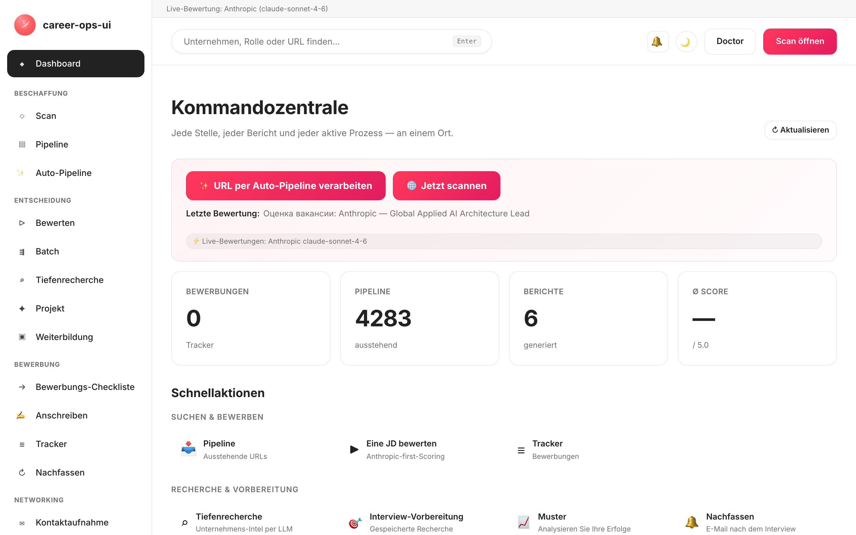Screen dimensions: 856x535
Task: Click the Scan öffnen button
Action: pos(800,41)
